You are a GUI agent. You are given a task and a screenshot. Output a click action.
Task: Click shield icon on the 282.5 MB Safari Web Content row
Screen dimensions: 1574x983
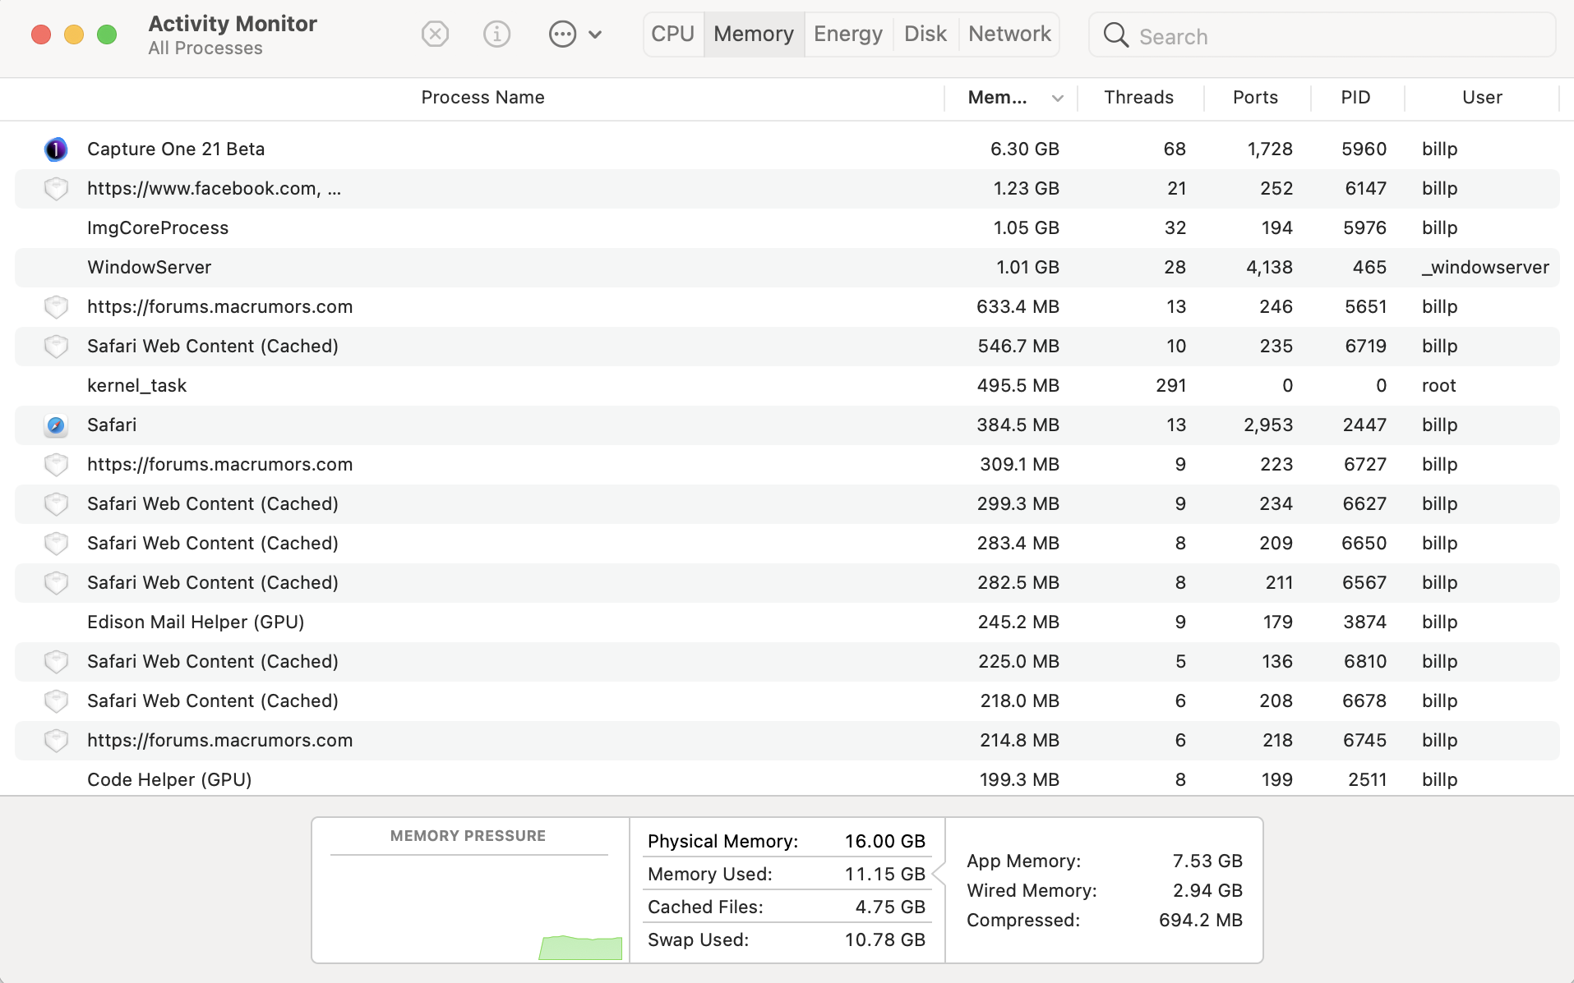[x=56, y=583]
